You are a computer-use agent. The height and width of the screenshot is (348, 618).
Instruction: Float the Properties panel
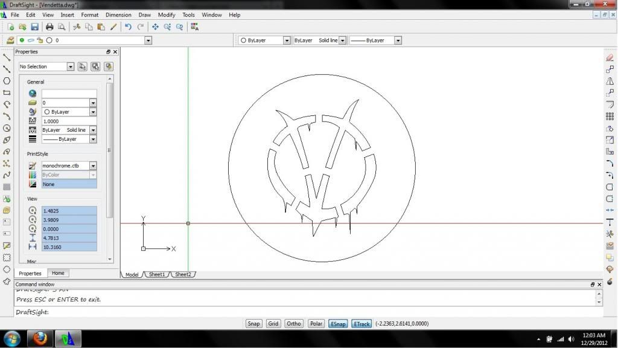click(x=109, y=52)
